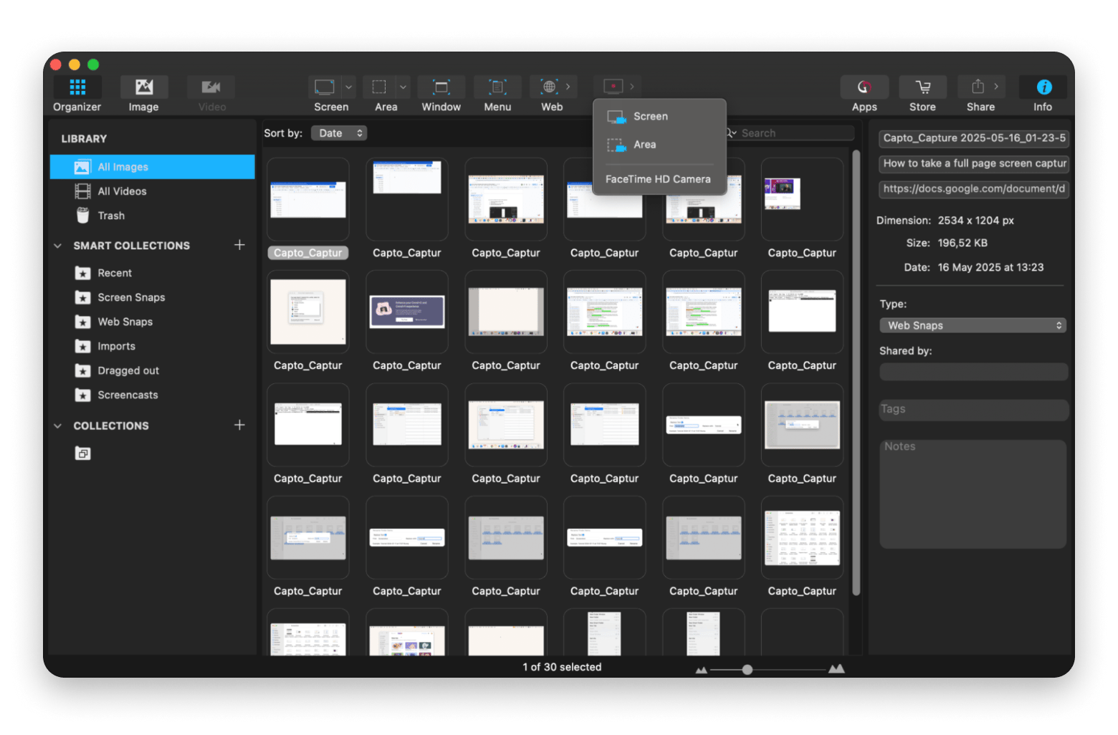The width and height of the screenshot is (1118, 735).
Task: Start a Window capture
Action: pos(441,87)
